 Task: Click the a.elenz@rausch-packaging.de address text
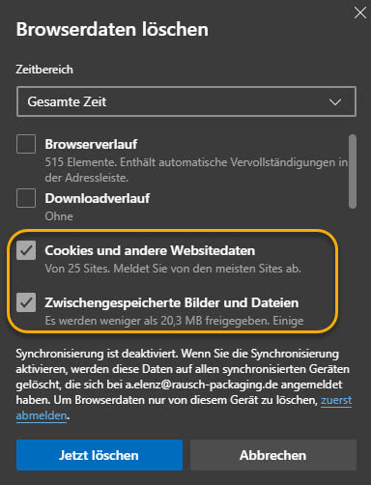pyautogui.click(x=202, y=385)
